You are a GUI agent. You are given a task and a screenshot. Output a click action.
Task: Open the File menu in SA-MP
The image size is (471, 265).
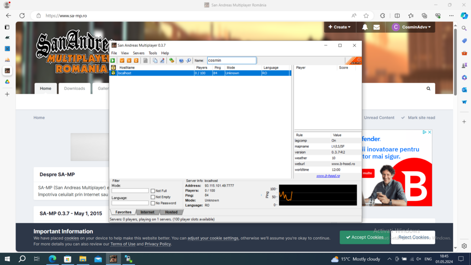[114, 53]
